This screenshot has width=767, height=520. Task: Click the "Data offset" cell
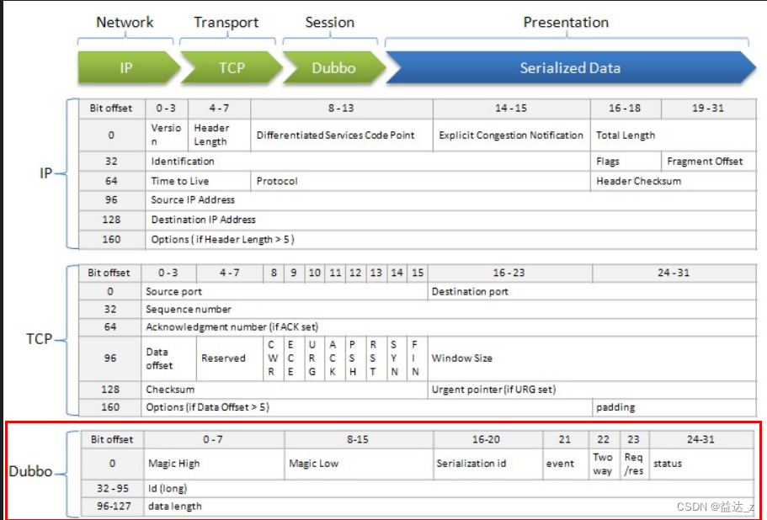tap(168, 358)
